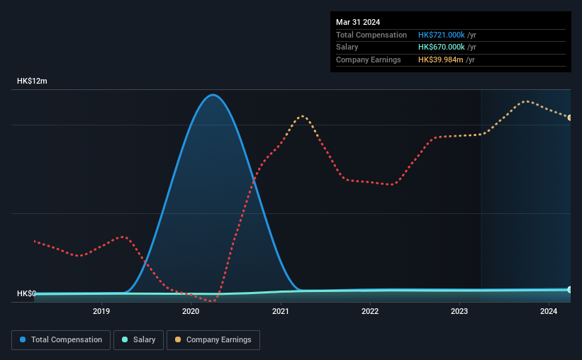582x360 pixels.
Task: Select the 2022 x-axis label
Action: point(370,311)
